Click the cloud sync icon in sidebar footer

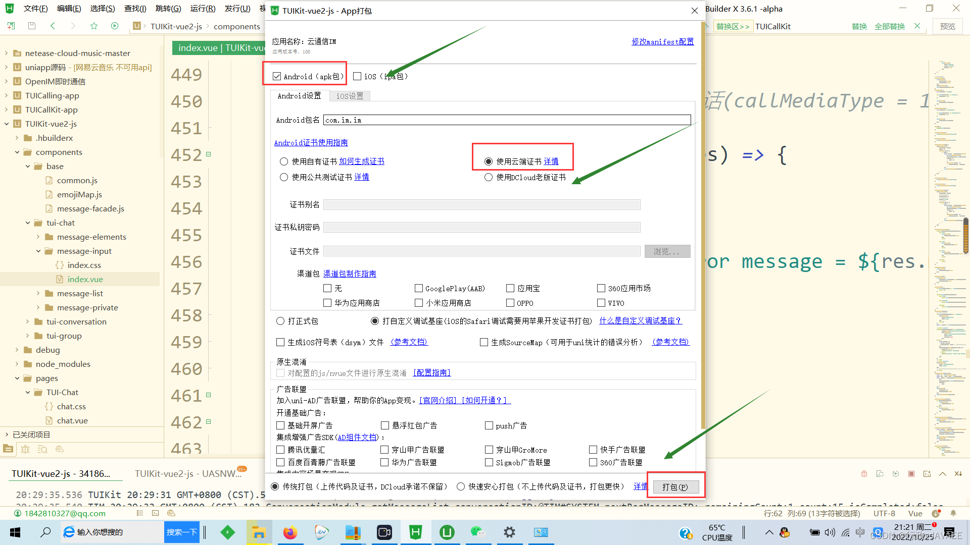coord(60,449)
